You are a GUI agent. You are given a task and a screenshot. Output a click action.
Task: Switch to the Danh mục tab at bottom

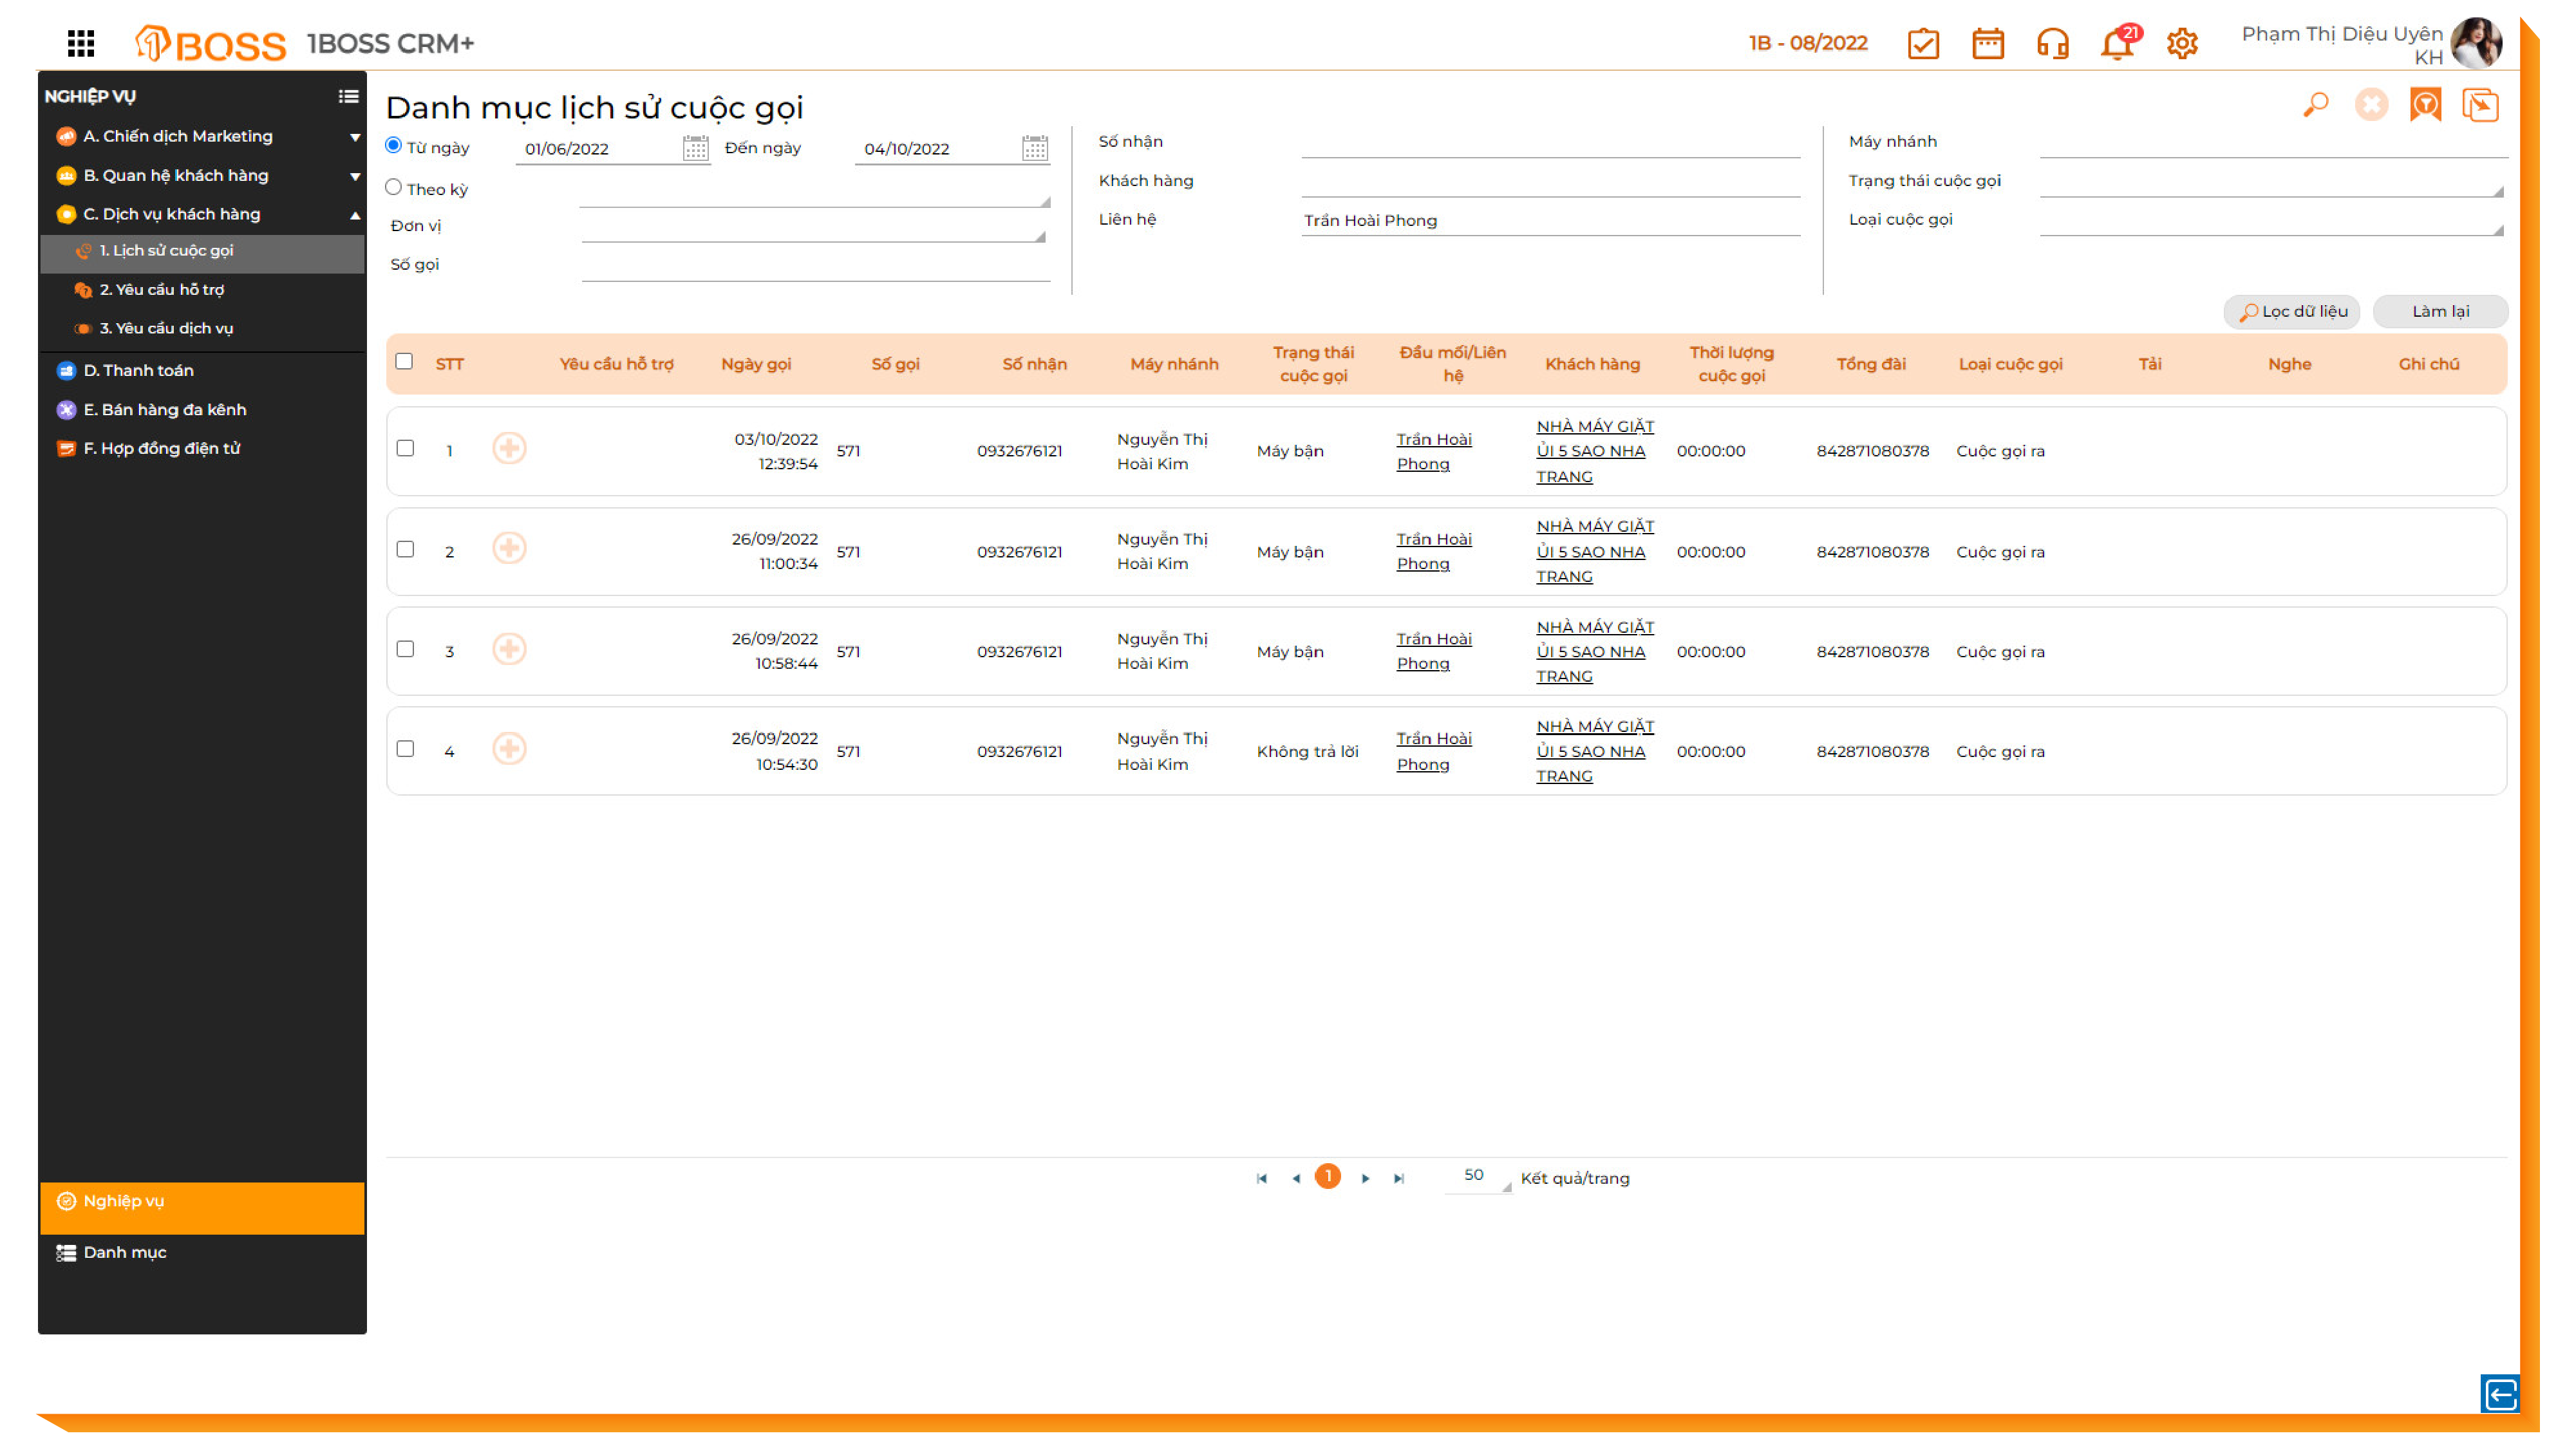point(124,1253)
